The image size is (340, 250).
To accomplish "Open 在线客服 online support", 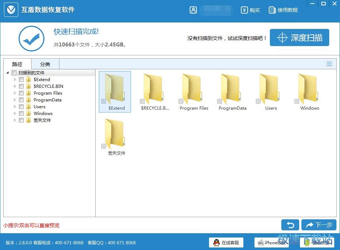I will tap(226, 242).
